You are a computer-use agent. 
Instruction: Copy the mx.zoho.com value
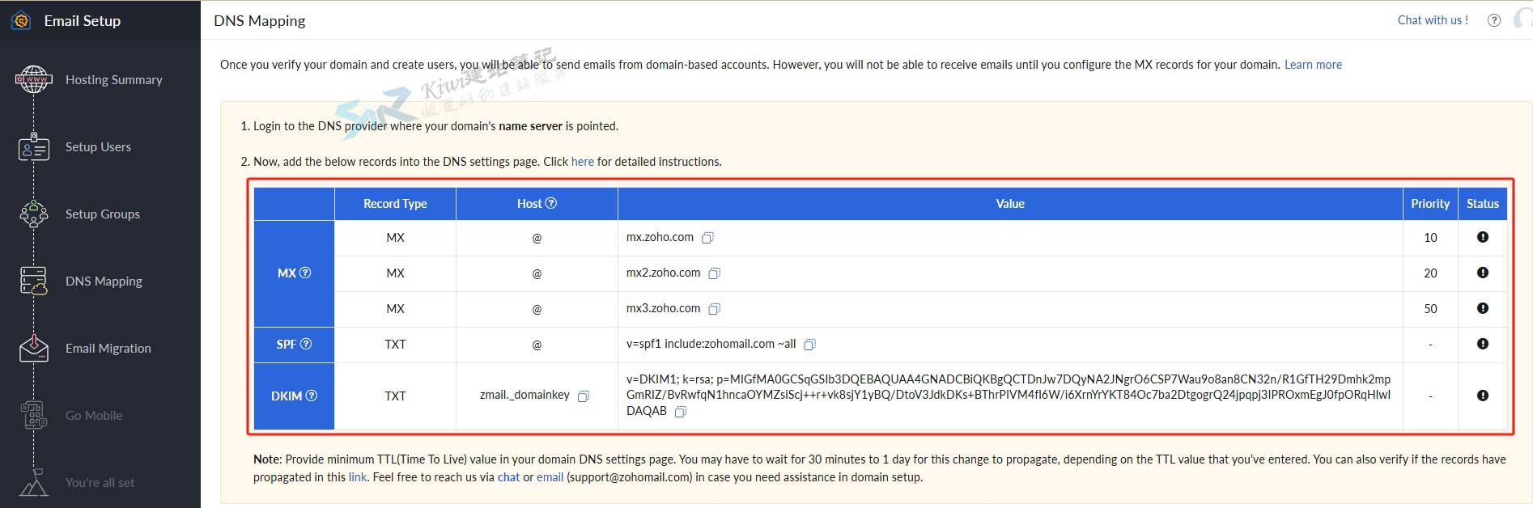click(x=707, y=238)
